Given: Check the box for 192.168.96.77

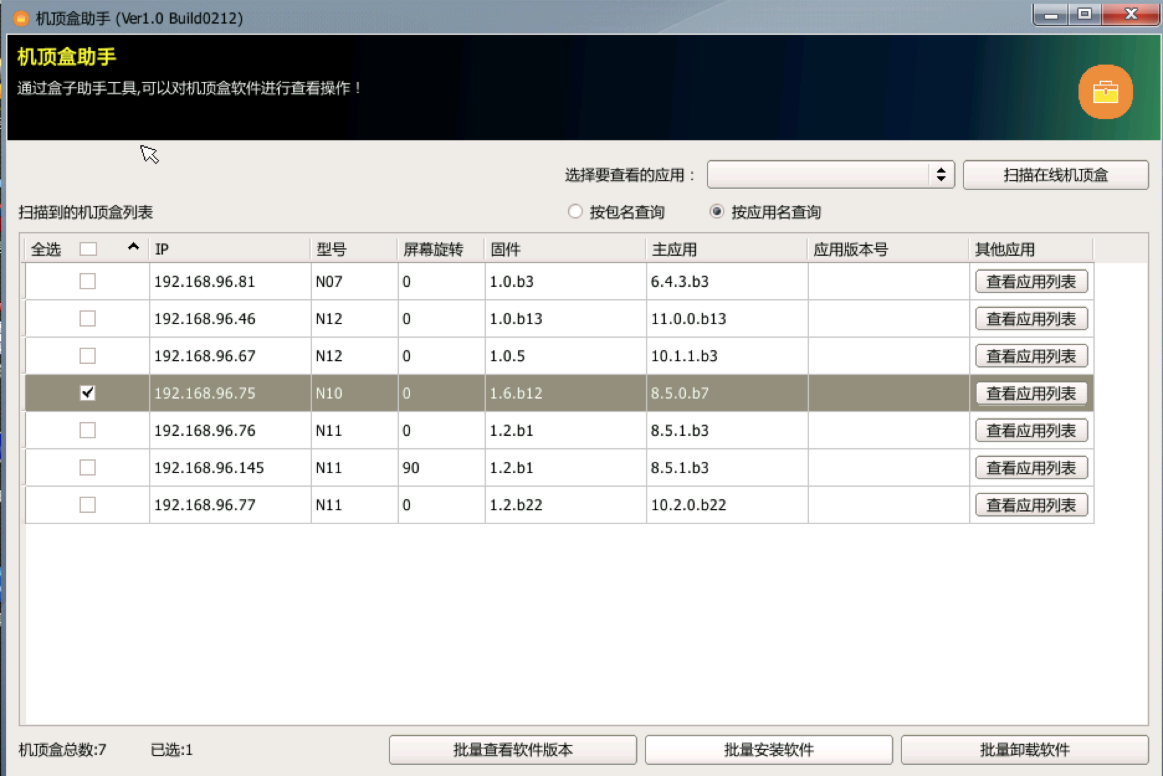Looking at the screenshot, I should coord(88,505).
